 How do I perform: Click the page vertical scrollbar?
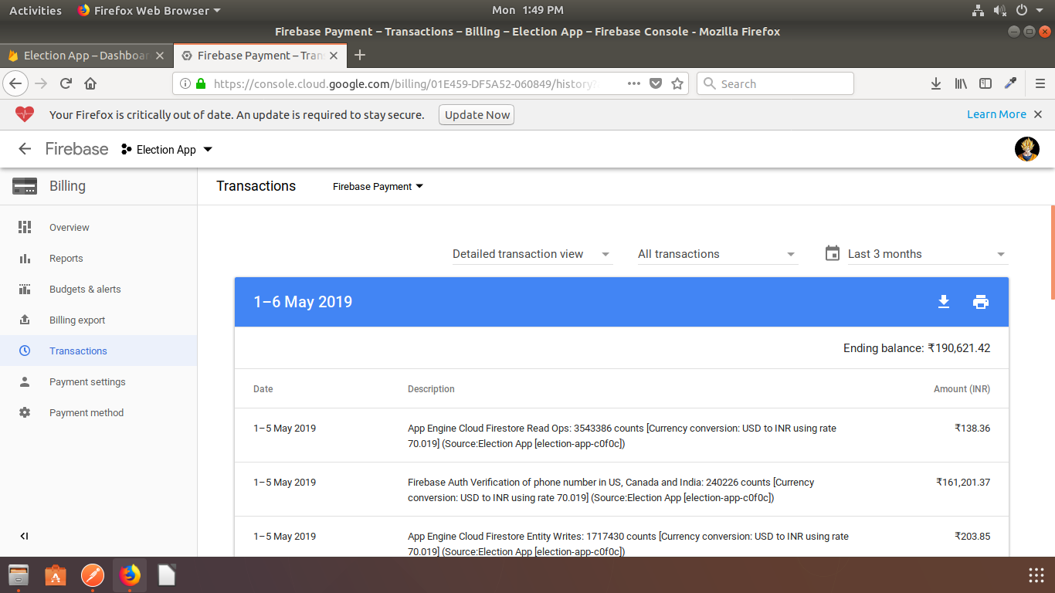[x=1052, y=252]
